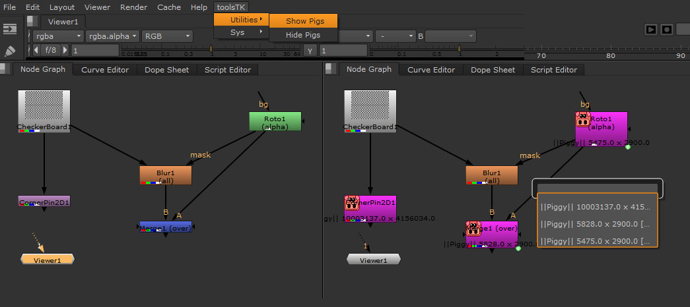The image size is (690, 307).
Task: Click the pig icon on CornerPin2D1 node
Action: [351, 203]
